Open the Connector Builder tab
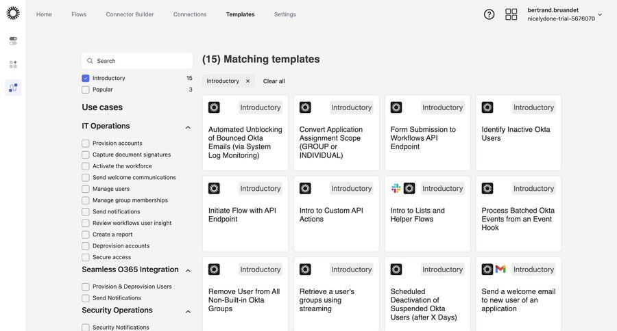Screen dimensions: 617x331 (130, 14)
